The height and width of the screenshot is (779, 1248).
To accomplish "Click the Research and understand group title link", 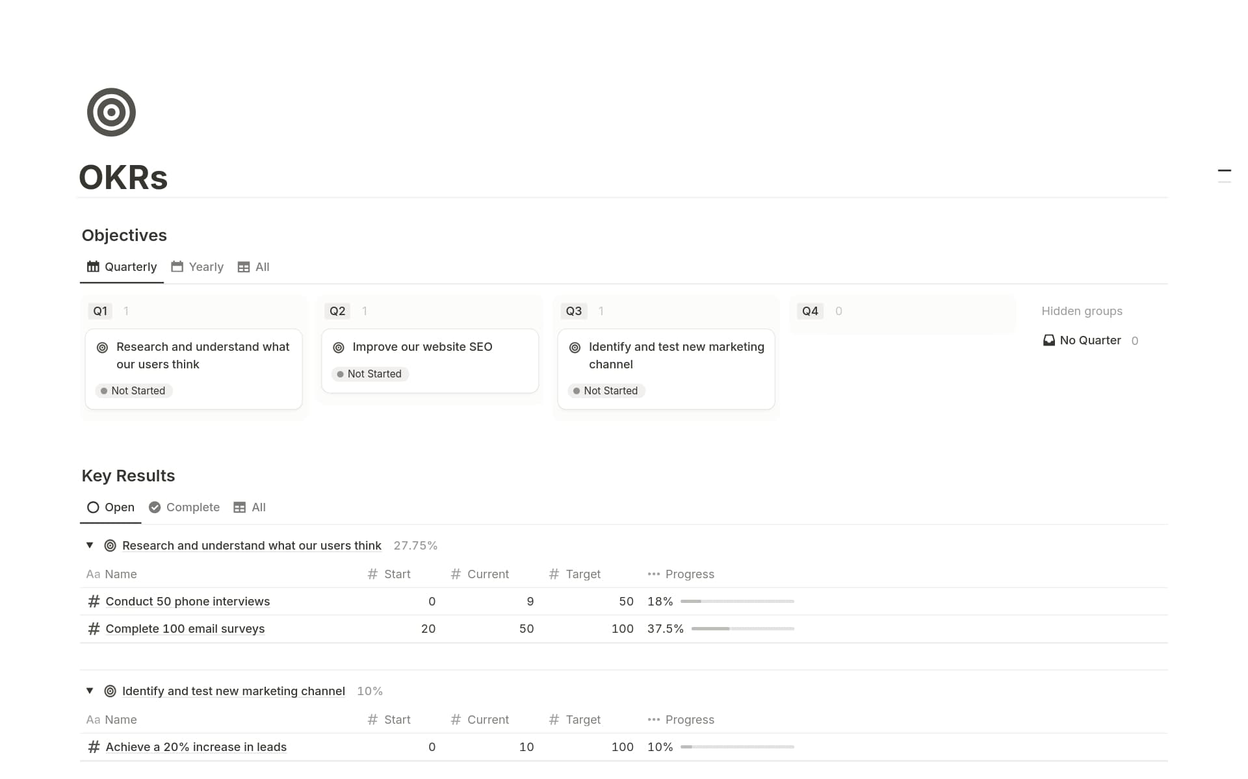I will click(x=252, y=546).
